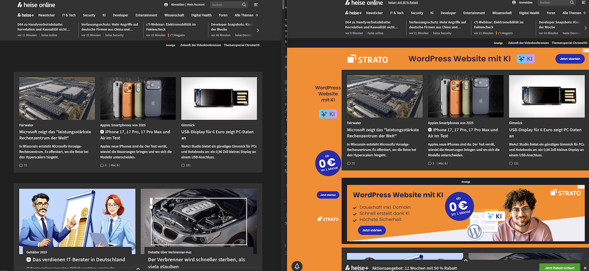Click 'Jetzt starten' button in left orange sidebar
Image resolution: width=589 pixels, height=271 pixels.
[x=328, y=195]
